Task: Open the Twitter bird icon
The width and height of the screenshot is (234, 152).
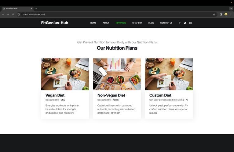Action: pos(185,23)
